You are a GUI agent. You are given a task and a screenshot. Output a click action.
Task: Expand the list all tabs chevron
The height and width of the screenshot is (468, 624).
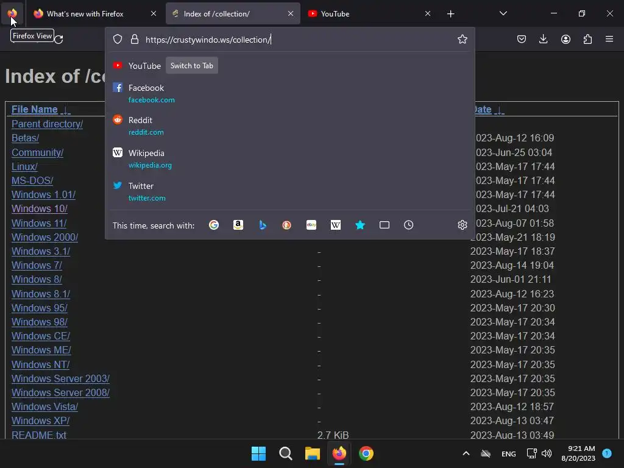pos(503,13)
